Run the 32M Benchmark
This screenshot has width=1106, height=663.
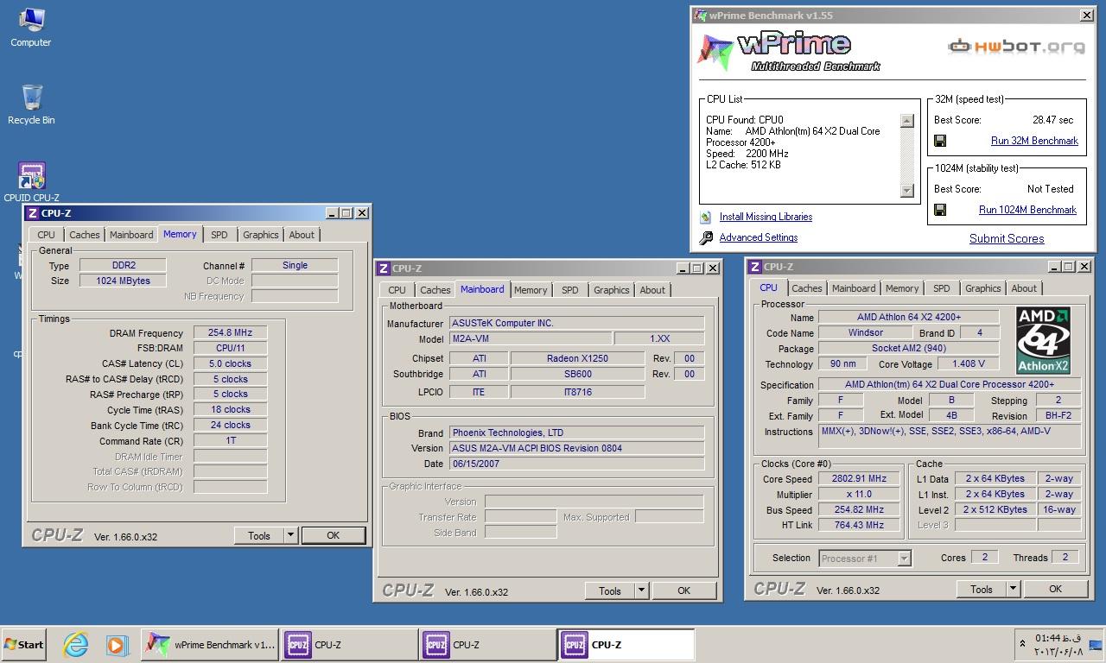click(x=1034, y=141)
